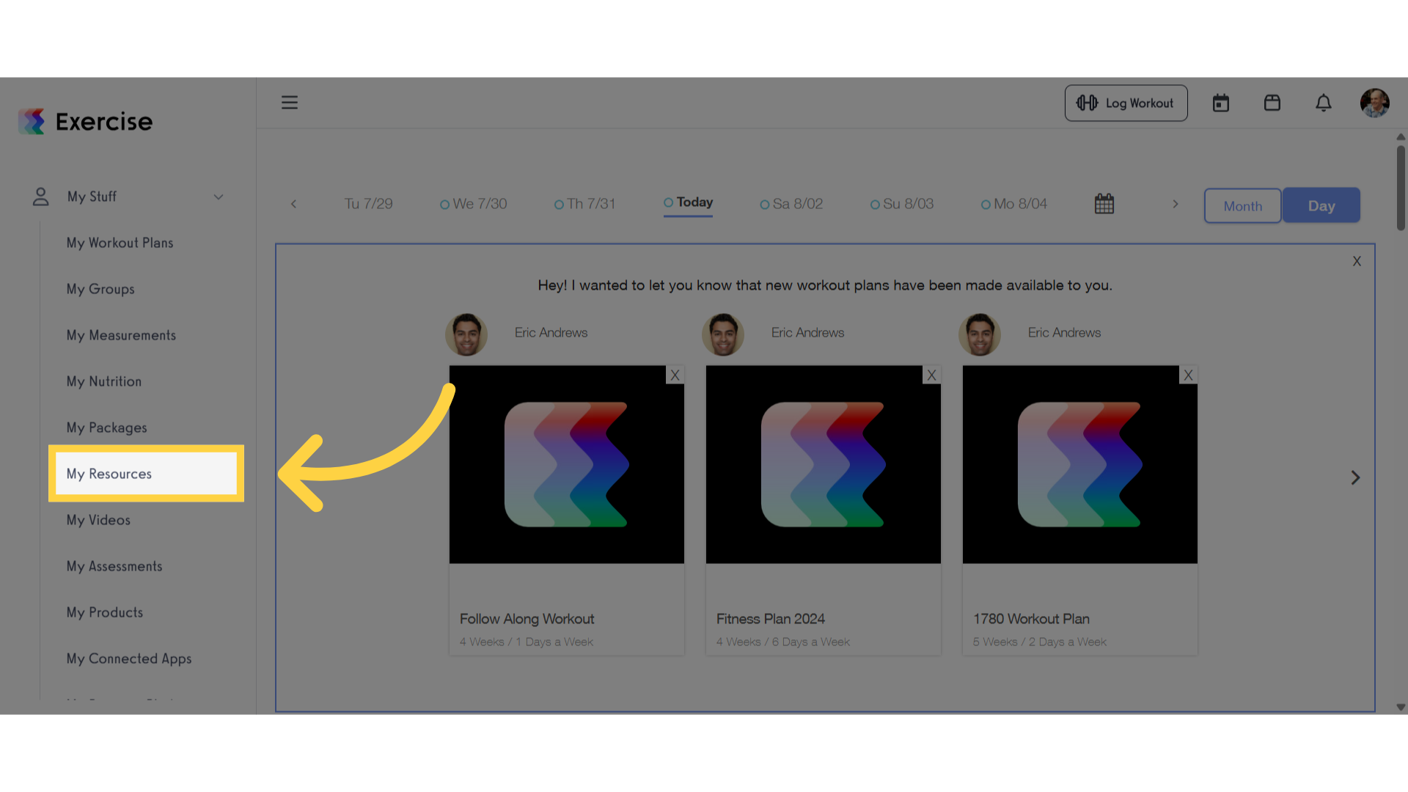Dismiss the Fitness Plan 2024 card
1408x792 pixels.
(x=931, y=375)
